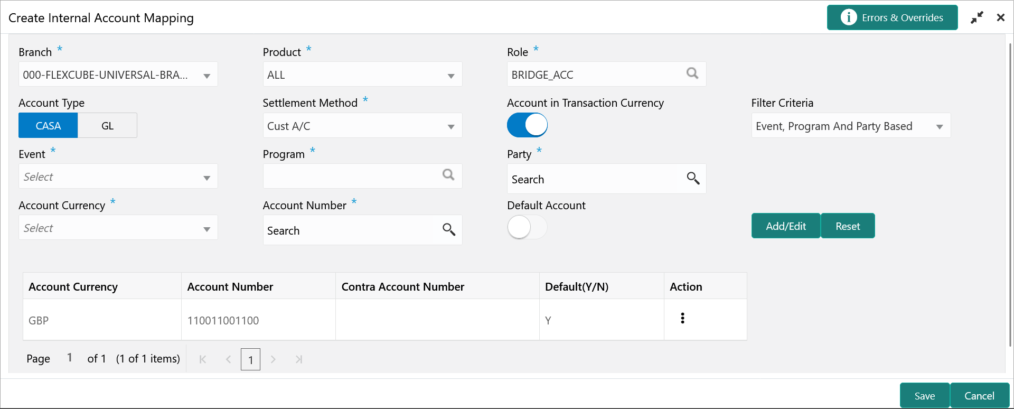The height and width of the screenshot is (409, 1014).
Task: Click the Party search magnifier icon
Action: (693, 179)
